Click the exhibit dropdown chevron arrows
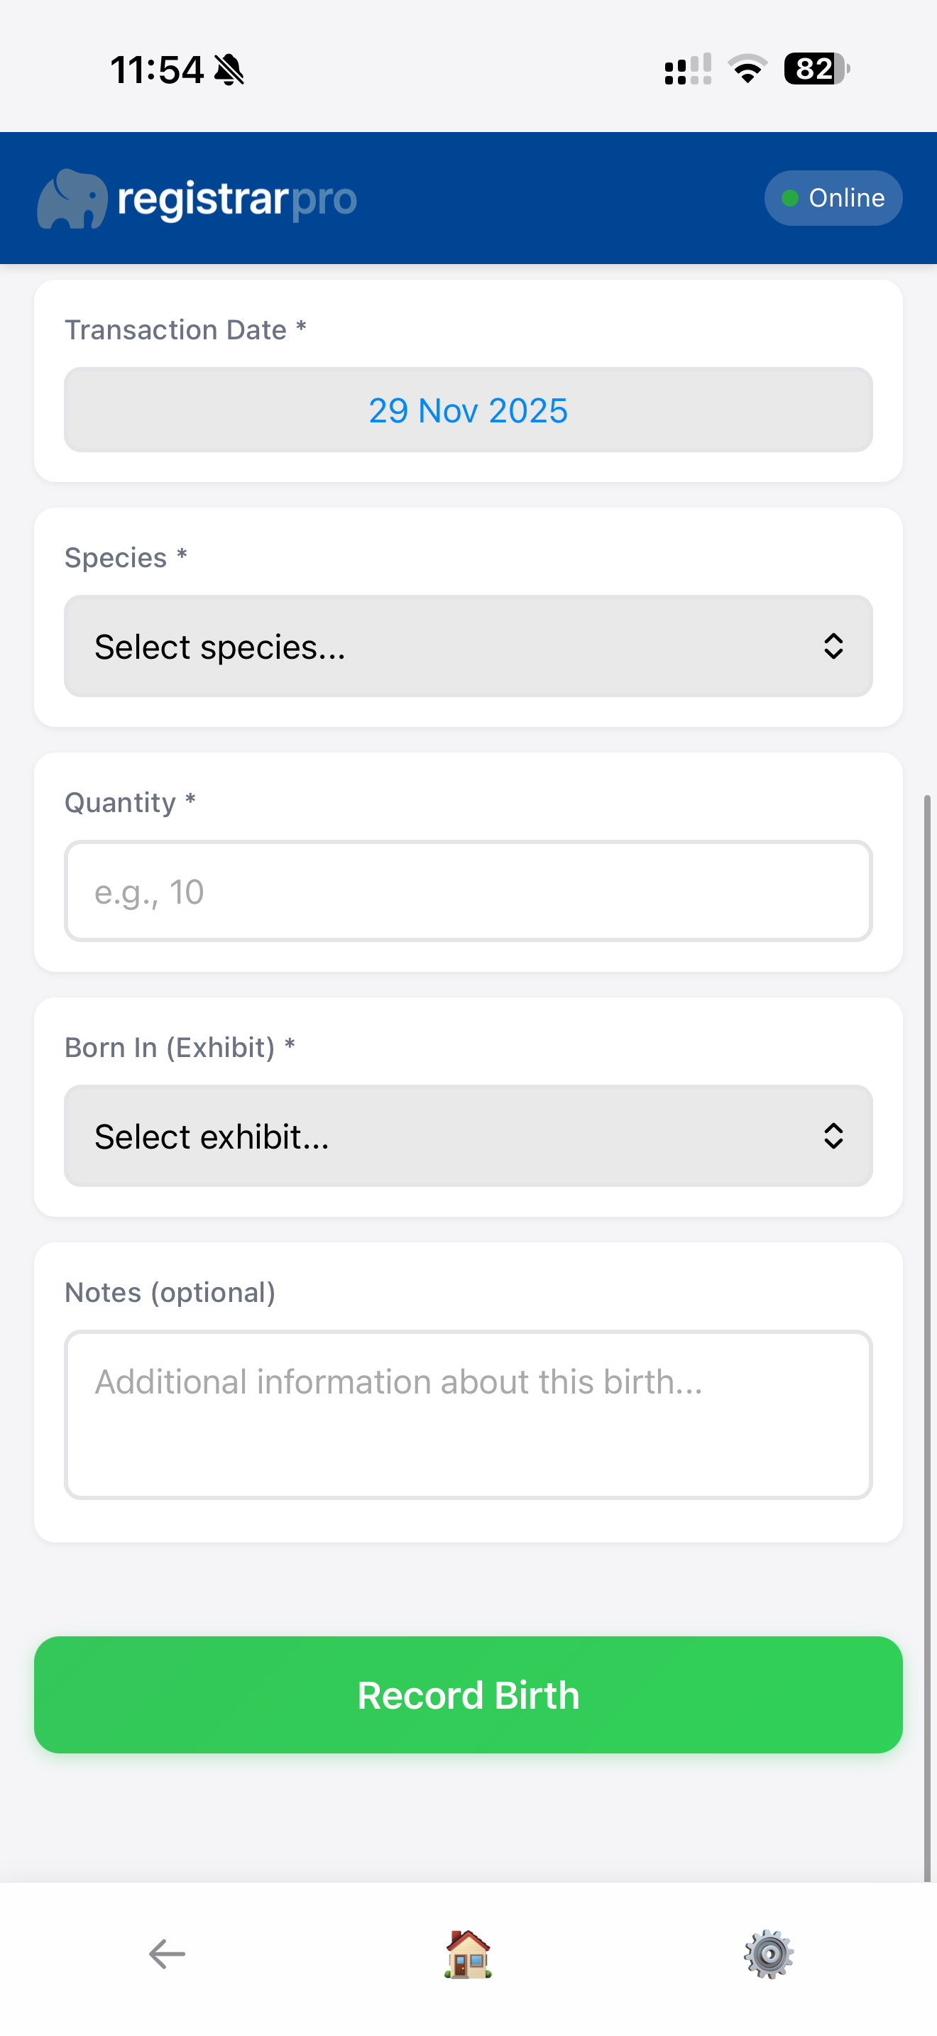Screen dimensions: 937x2036 (x=833, y=1136)
